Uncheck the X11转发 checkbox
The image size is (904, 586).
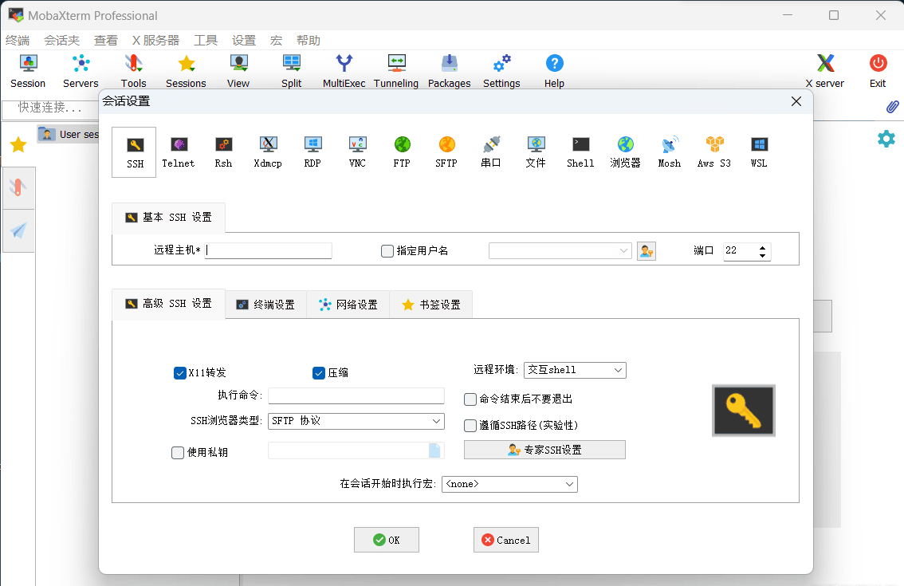click(180, 373)
